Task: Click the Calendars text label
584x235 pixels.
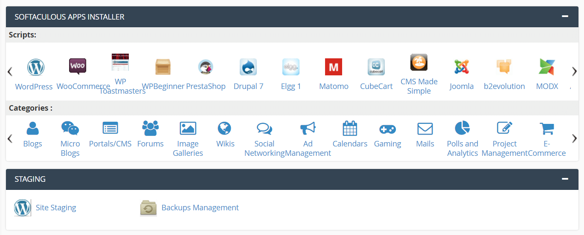Action: (x=350, y=144)
